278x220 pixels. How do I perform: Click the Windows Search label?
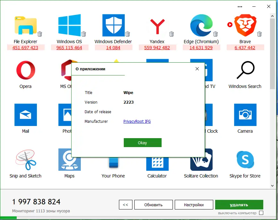point(245,86)
